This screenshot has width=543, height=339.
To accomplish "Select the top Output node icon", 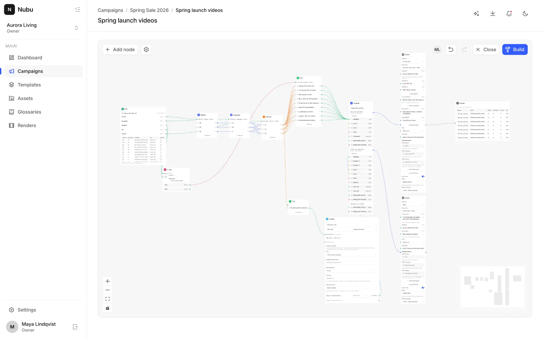I will click(x=403, y=55).
